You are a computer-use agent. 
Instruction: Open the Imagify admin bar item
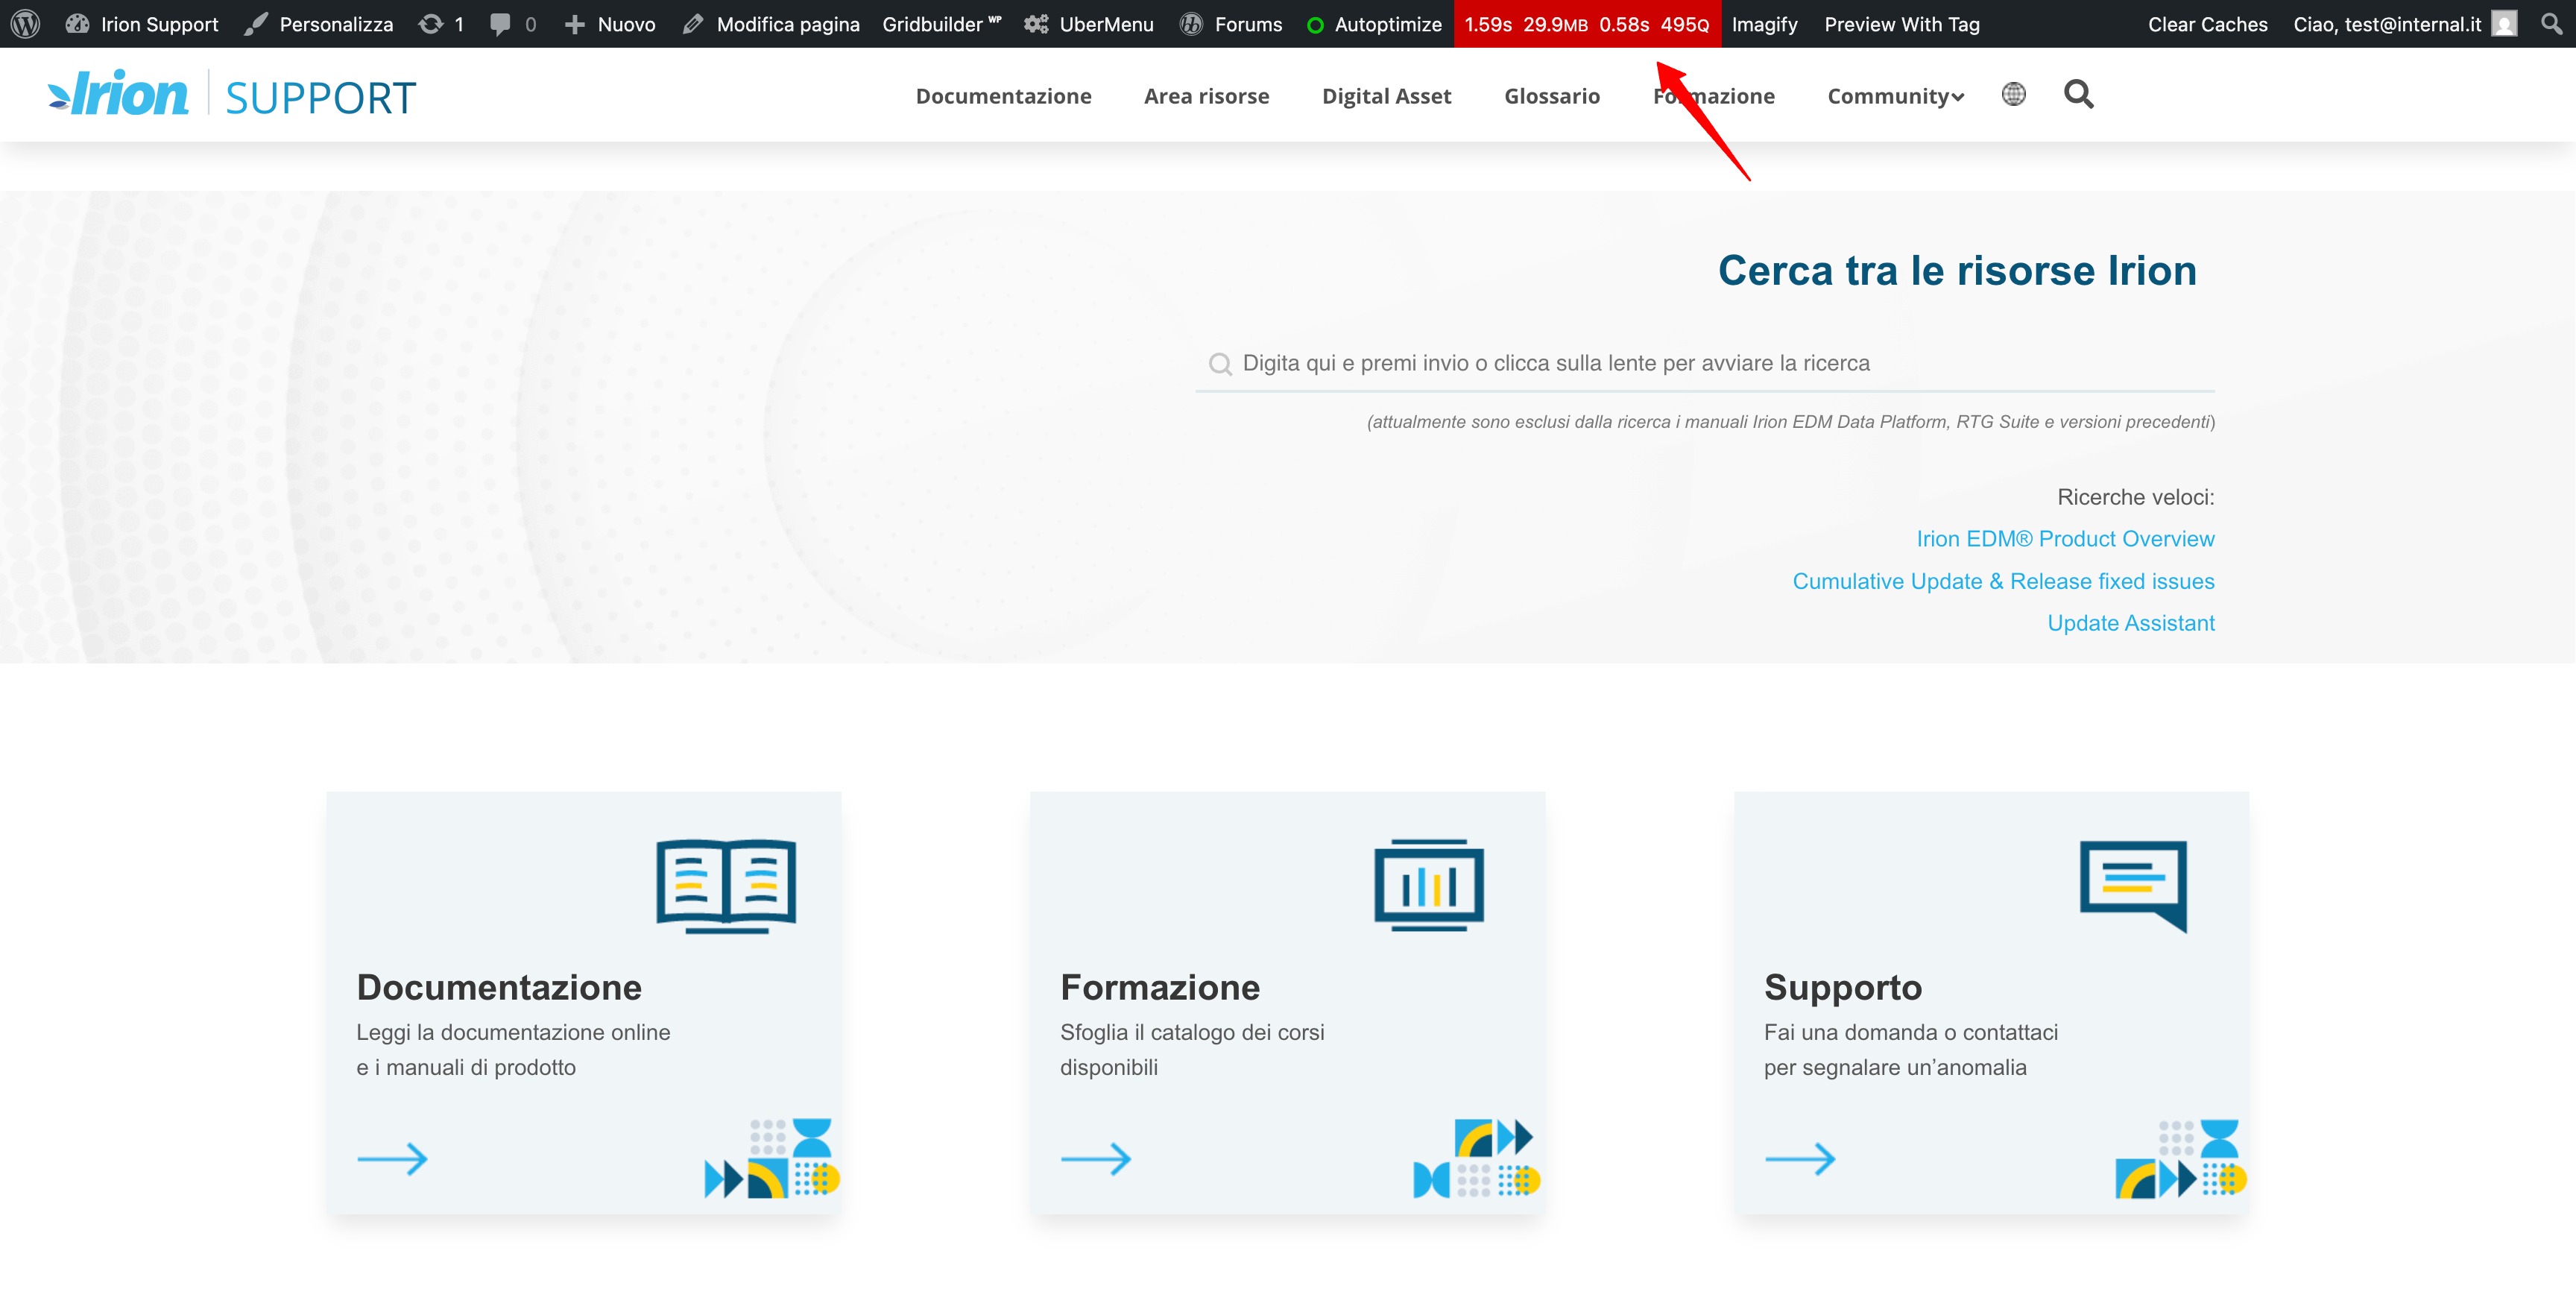coord(1765,24)
